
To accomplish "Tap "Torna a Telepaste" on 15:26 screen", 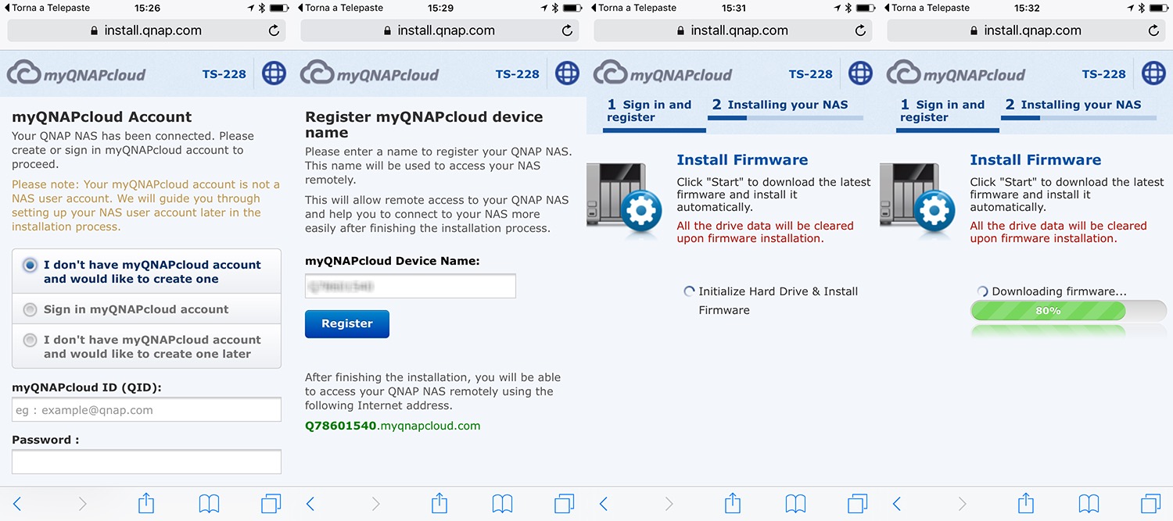I will click(x=47, y=8).
